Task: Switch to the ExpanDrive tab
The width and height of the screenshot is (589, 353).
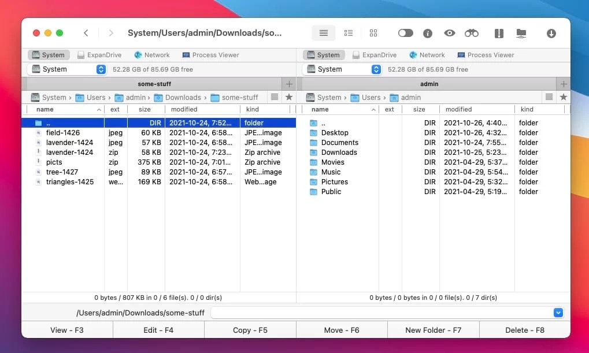Action: click(99, 54)
